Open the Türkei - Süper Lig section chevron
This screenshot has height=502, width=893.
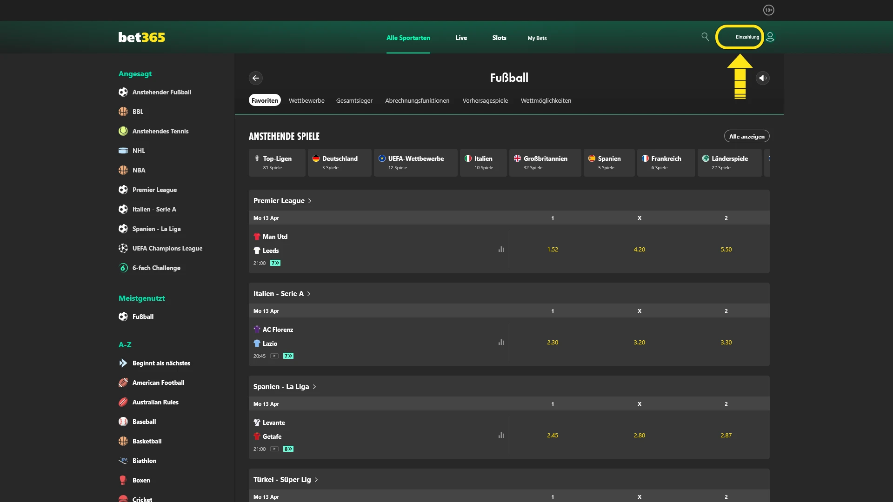coord(316,480)
